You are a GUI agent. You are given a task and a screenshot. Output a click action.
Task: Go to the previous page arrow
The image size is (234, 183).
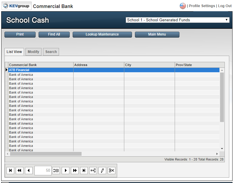[x=29, y=170]
